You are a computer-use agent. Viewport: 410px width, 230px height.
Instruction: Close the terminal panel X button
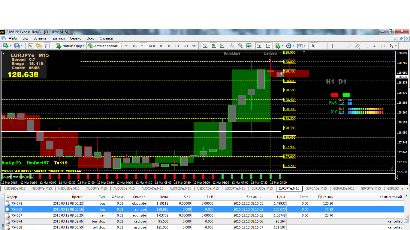click(2, 195)
